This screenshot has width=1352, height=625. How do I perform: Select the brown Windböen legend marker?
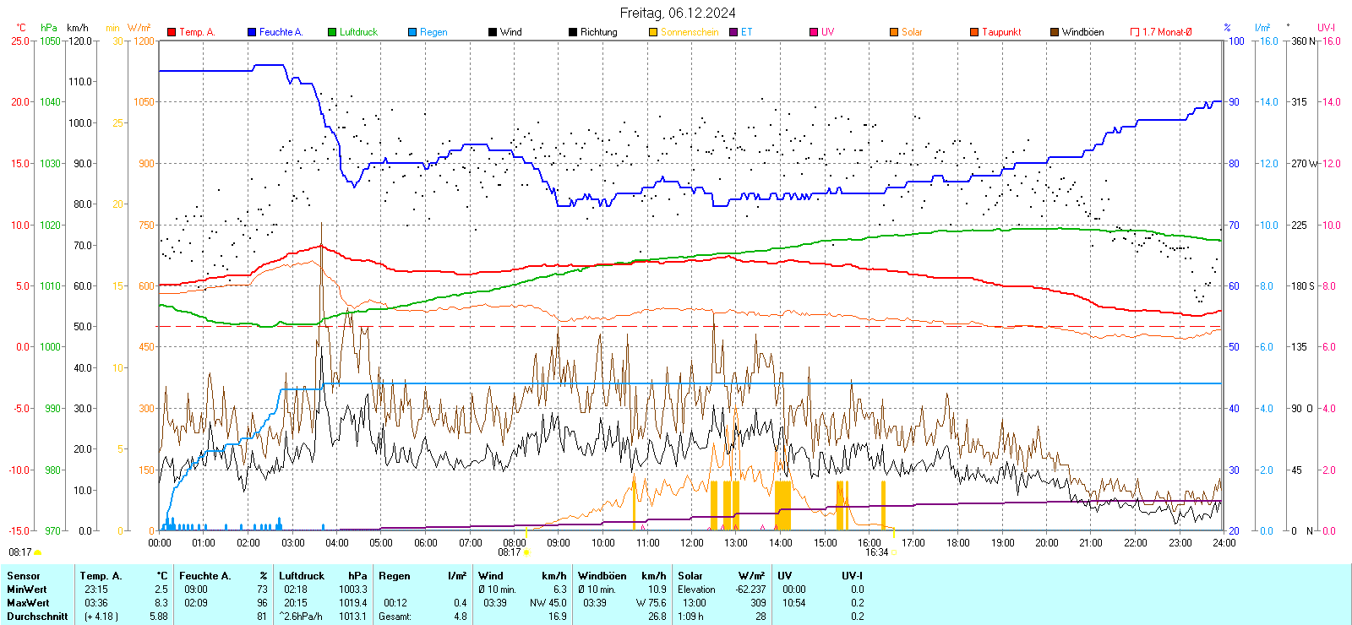point(1055,32)
